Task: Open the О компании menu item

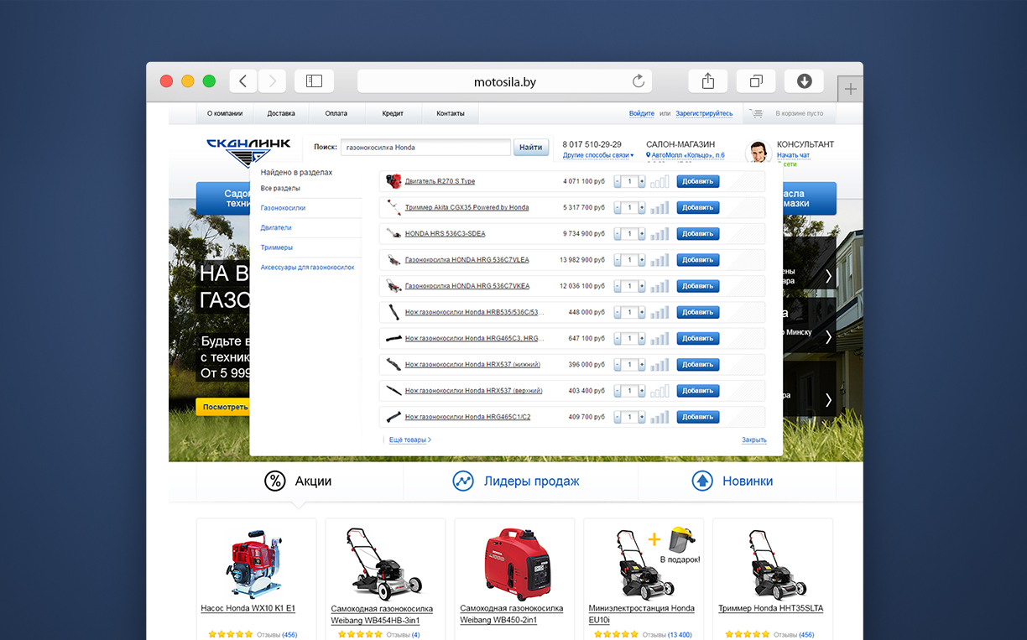Action: [225, 113]
